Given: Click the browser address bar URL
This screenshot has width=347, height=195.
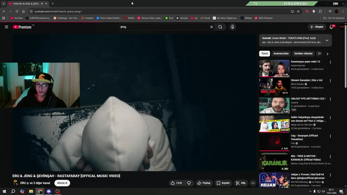Looking at the screenshot, I should (x=58, y=11).
